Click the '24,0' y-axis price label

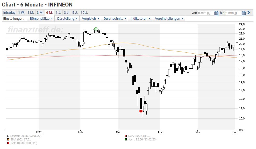pos(242,24)
